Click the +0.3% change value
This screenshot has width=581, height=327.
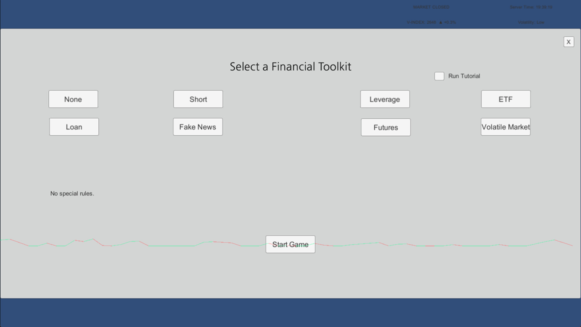pos(450,22)
